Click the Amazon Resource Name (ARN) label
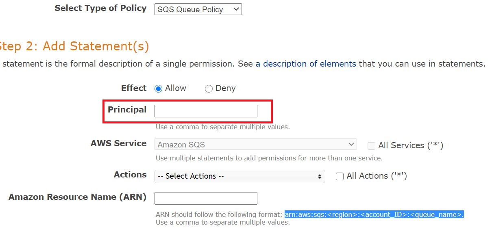This screenshot has width=503, height=240. (x=77, y=197)
